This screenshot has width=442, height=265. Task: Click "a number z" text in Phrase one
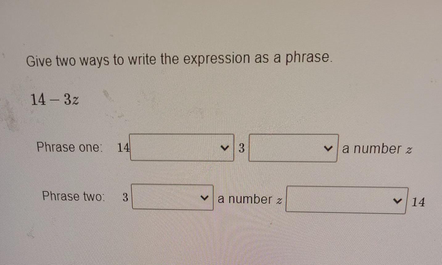(x=377, y=149)
